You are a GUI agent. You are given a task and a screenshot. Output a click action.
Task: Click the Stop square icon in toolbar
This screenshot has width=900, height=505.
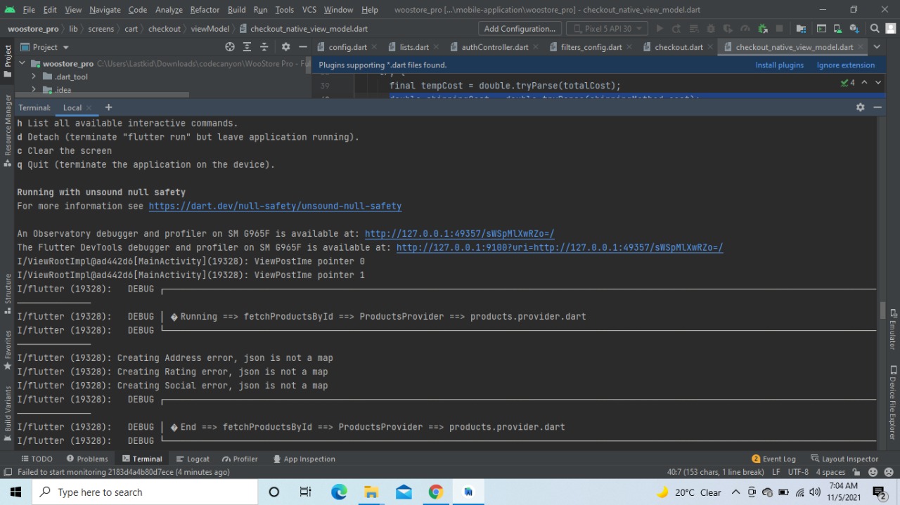pyautogui.click(x=779, y=29)
